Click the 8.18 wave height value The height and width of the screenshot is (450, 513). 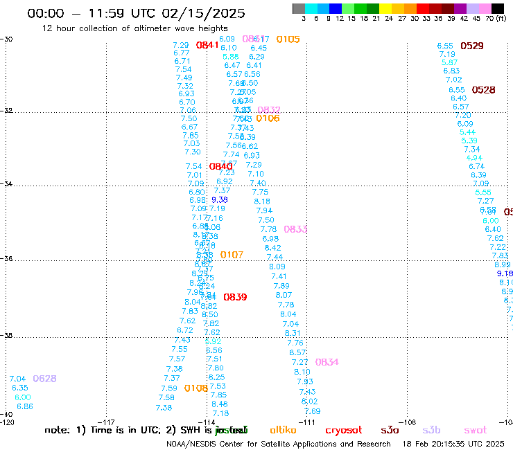(262, 201)
